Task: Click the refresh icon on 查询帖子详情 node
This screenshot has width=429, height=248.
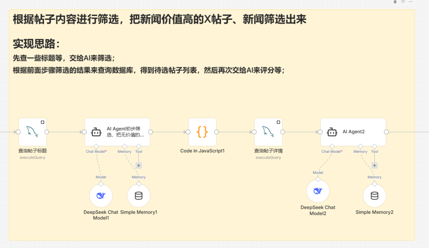Action: [278, 122]
